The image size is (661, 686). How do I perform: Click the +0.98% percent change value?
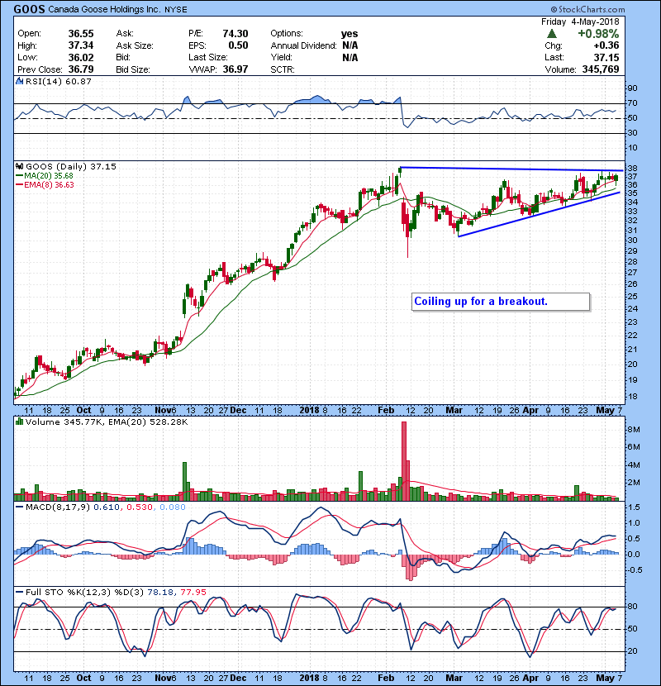(x=598, y=34)
